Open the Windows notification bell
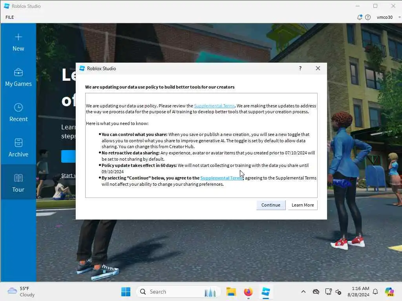The height and width of the screenshot is (301, 402). click(375, 292)
